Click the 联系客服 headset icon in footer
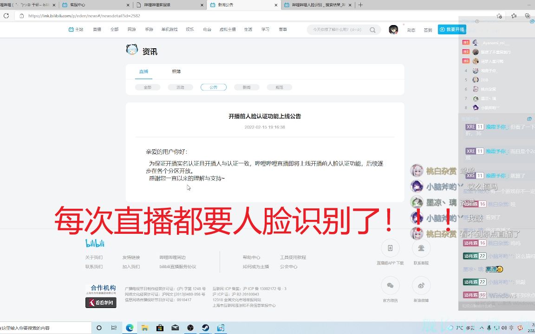The height and width of the screenshot is (334, 535). [421, 248]
